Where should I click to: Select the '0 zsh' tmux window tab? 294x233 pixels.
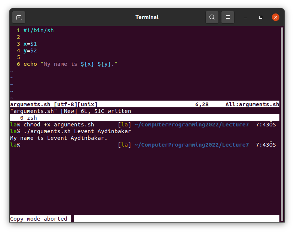(28, 118)
